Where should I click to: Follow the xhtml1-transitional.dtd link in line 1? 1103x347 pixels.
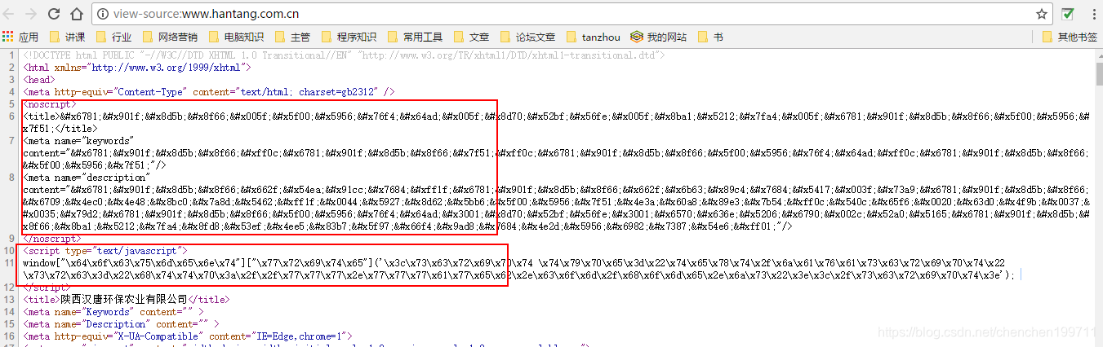click(512, 55)
